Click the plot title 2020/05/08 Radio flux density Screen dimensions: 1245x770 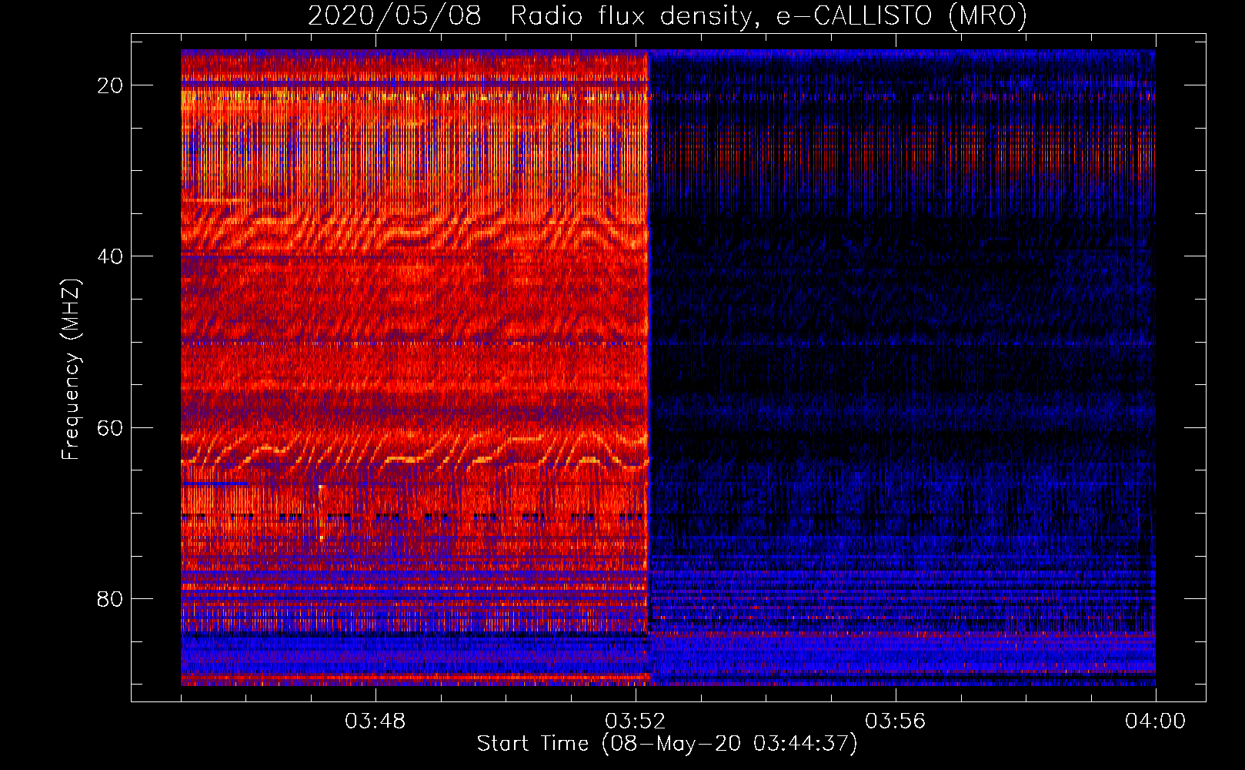click(x=668, y=16)
